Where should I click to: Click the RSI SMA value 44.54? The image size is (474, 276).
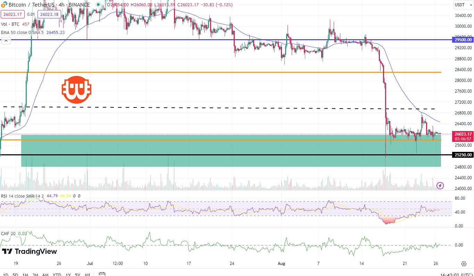(65, 196)
